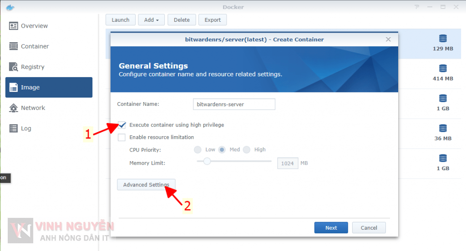The image size is (466, 251).
Task: Click the Registry sidebar icon
Action: click(x=14, y=67)
